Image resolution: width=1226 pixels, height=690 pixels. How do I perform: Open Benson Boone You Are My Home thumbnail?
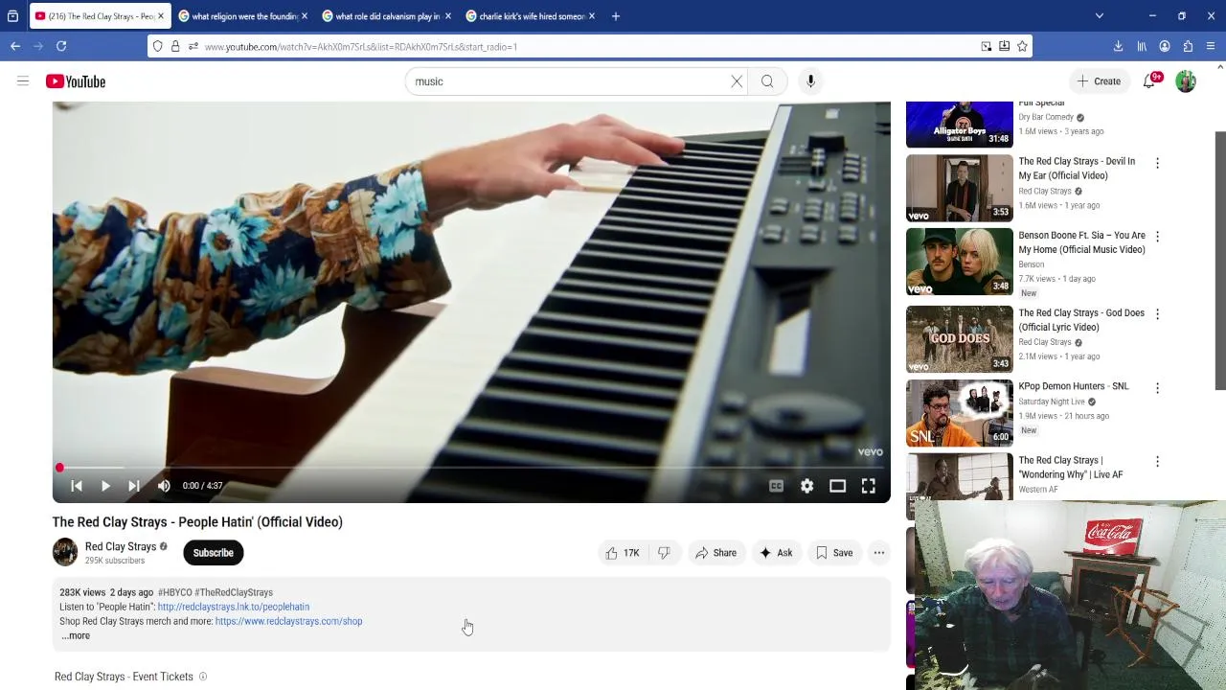[959, 262]
